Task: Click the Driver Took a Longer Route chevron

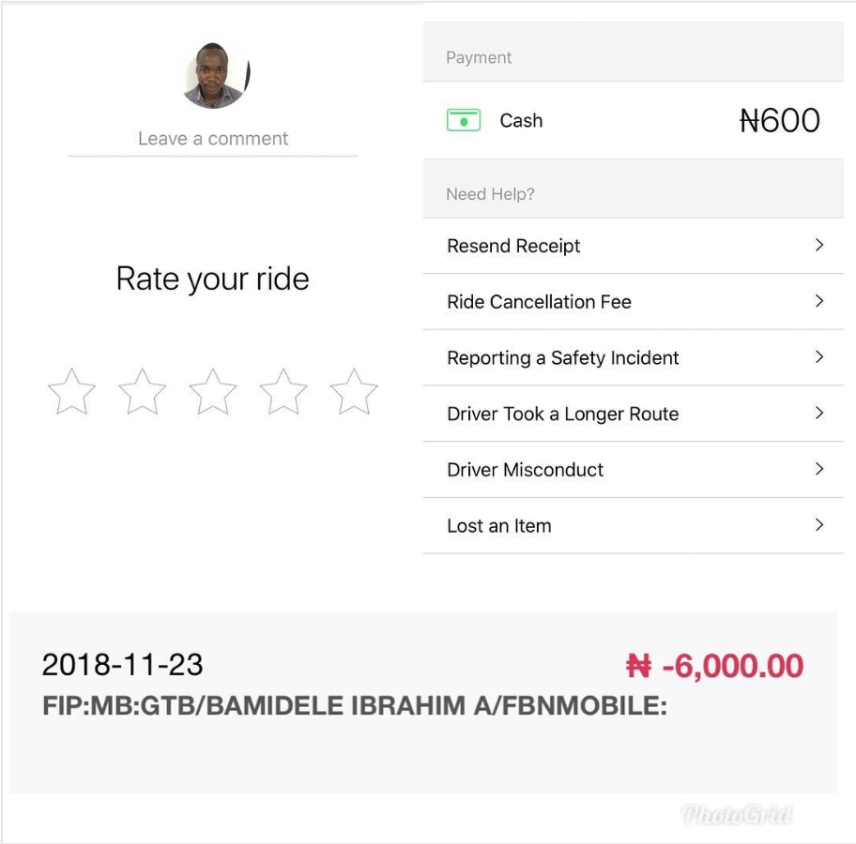Action: pos(819,414)
